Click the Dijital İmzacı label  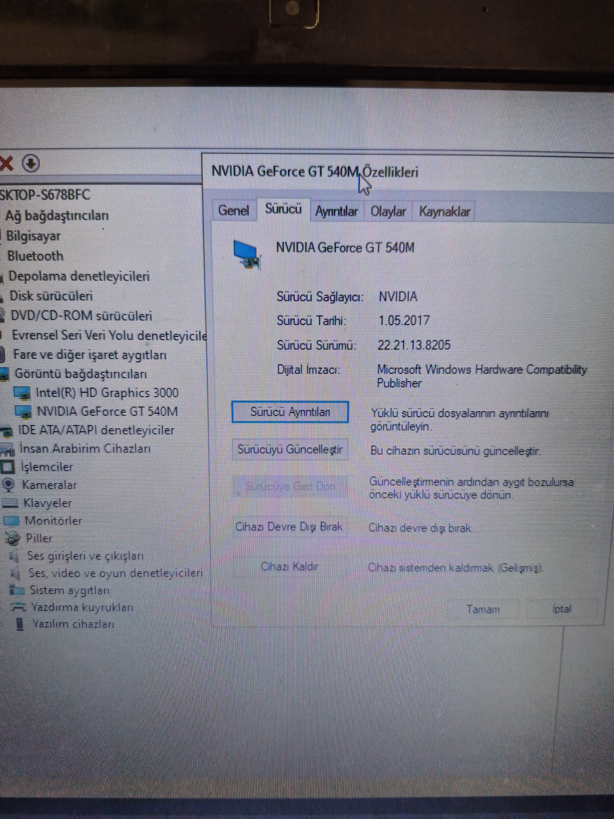pyautogui.click(x=309, y=369)
